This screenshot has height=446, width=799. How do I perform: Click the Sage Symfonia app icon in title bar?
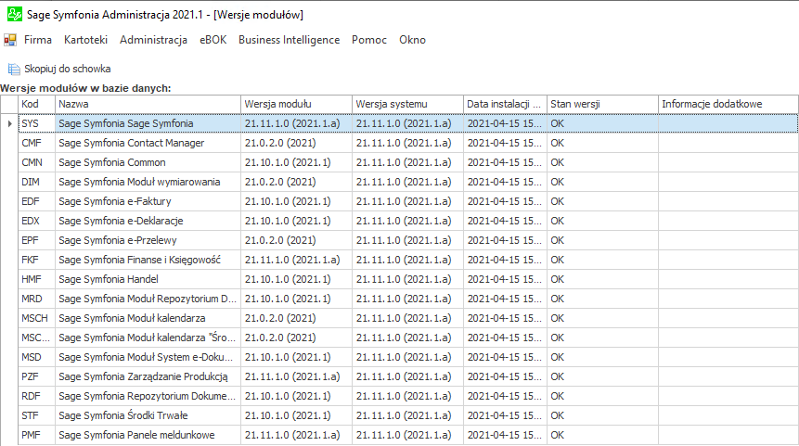11,15
